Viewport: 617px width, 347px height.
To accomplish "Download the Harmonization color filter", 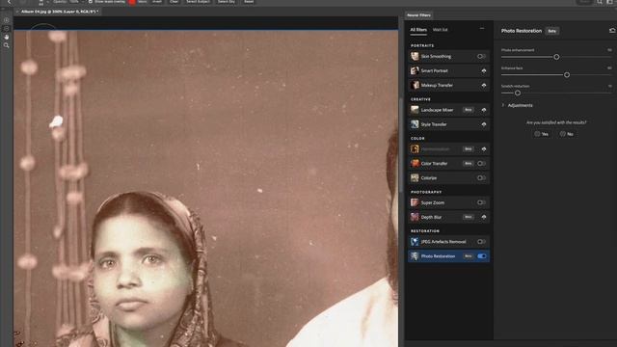I will tap(484, 149).
